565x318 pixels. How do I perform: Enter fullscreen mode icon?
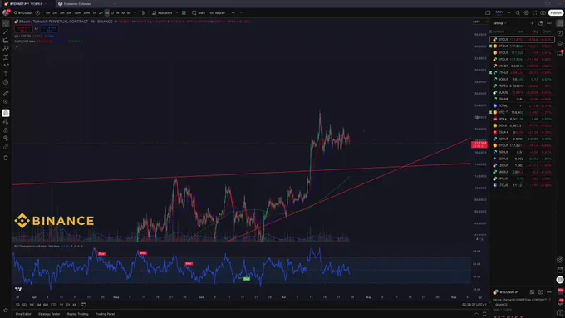point(534,13)
